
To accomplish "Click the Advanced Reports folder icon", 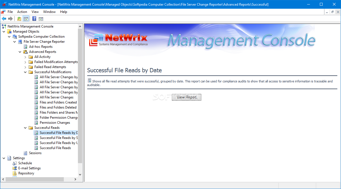I will click(25, 52).
